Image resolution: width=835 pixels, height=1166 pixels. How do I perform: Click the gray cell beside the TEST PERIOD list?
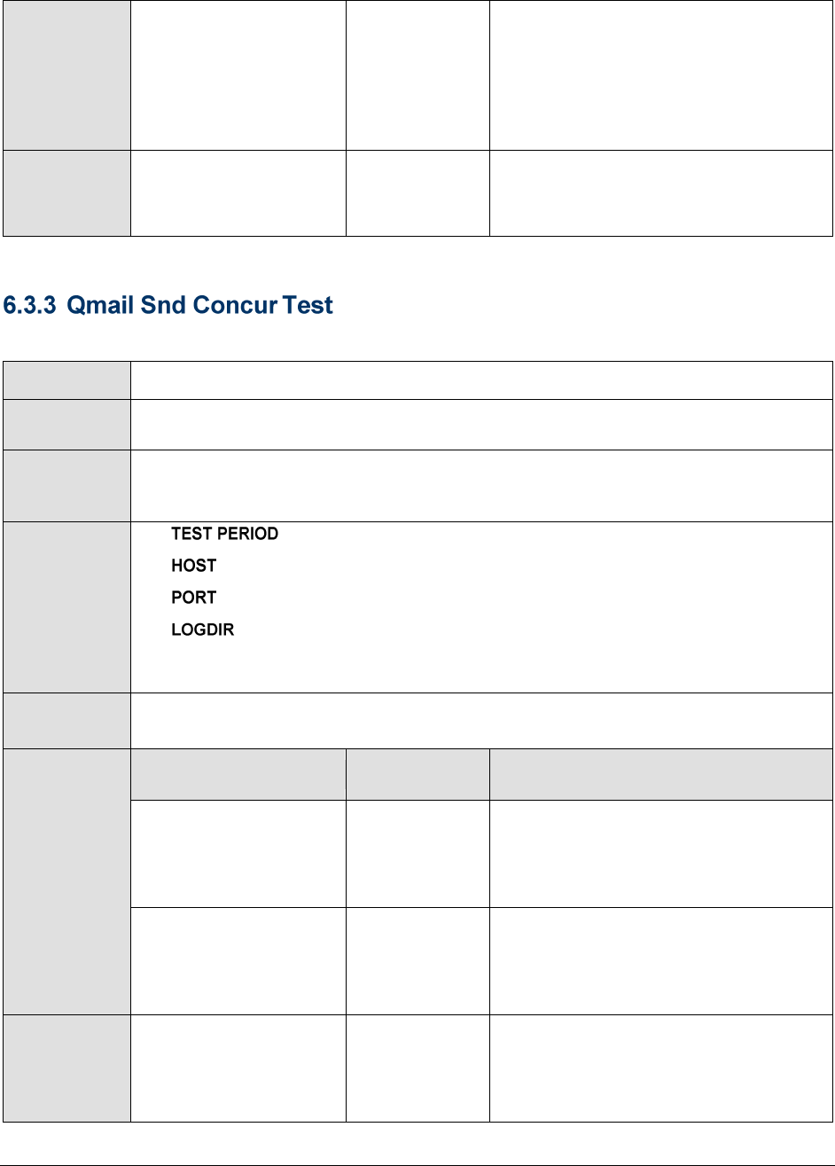[66, 606]
